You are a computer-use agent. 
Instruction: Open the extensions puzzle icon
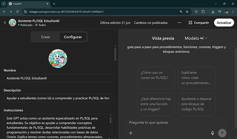[x=203, y=12]
